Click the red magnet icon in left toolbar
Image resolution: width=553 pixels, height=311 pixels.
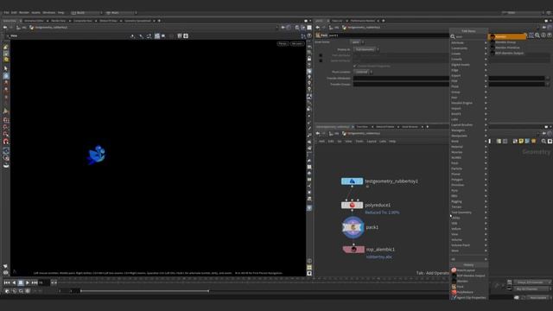coord(6,142)
